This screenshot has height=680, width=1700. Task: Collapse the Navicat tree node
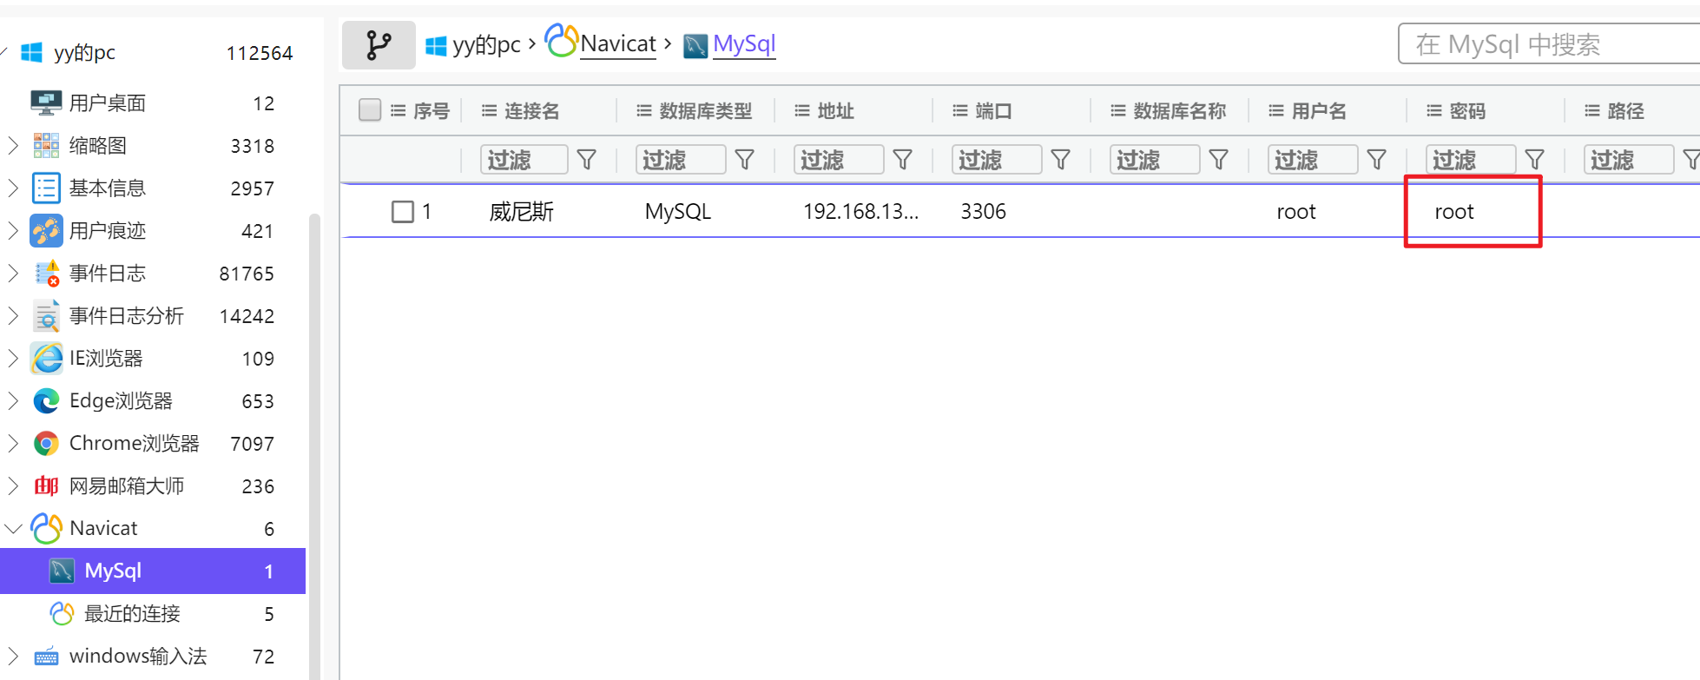13,528
